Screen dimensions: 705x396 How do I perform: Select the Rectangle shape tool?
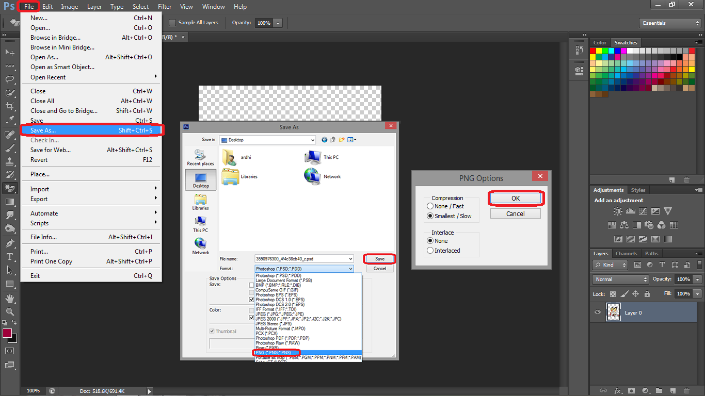coord(10,284)
